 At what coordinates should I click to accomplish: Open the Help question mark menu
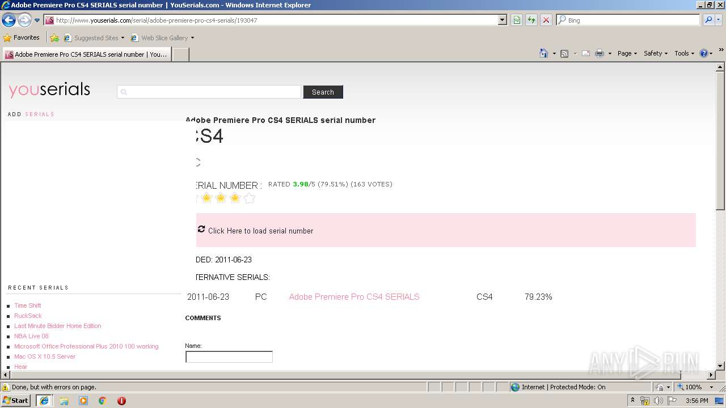[706, 53]
